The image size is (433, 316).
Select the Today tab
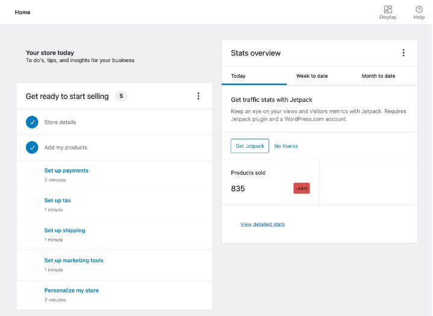pyautogui.click(x=238, y=76)
